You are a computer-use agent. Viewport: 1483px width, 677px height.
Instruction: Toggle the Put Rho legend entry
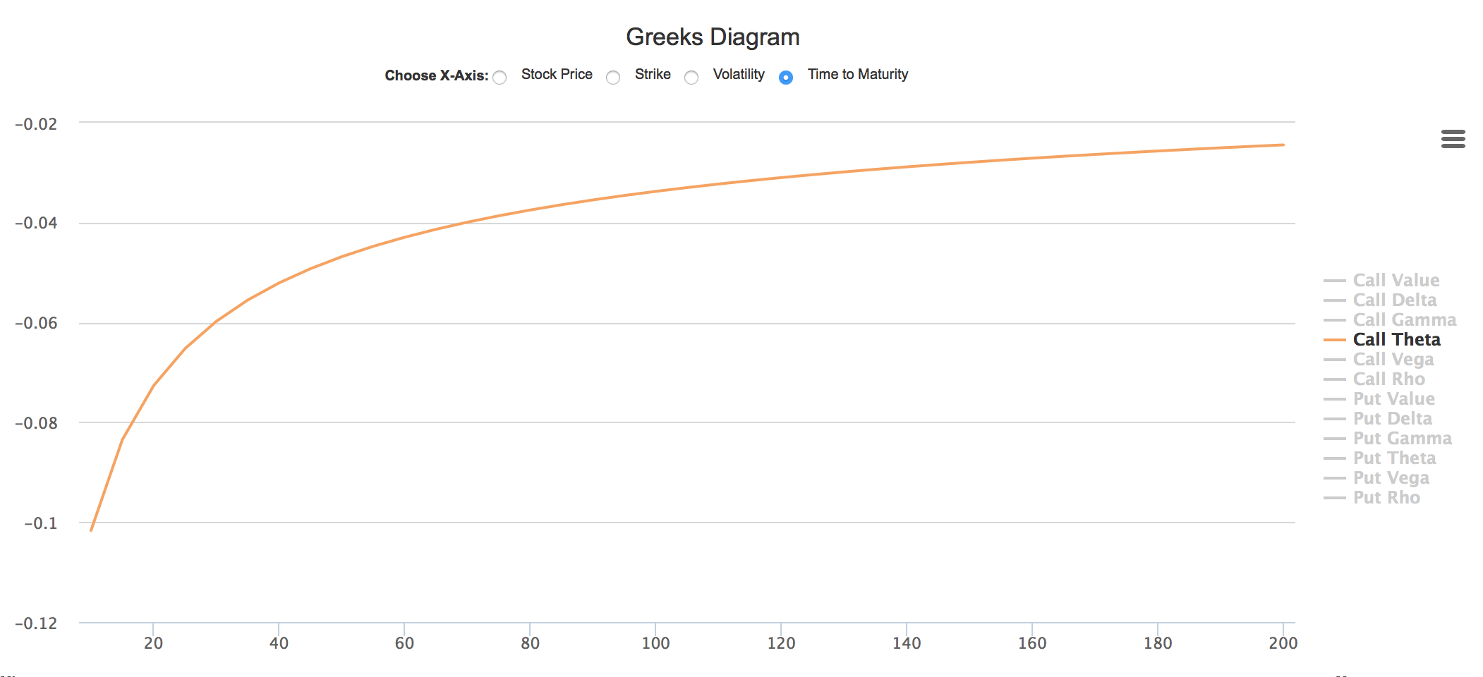click(1386, 498)
